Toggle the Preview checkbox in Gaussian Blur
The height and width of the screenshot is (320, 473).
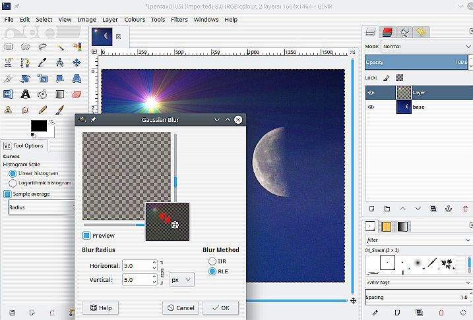[x=86, y=236]
